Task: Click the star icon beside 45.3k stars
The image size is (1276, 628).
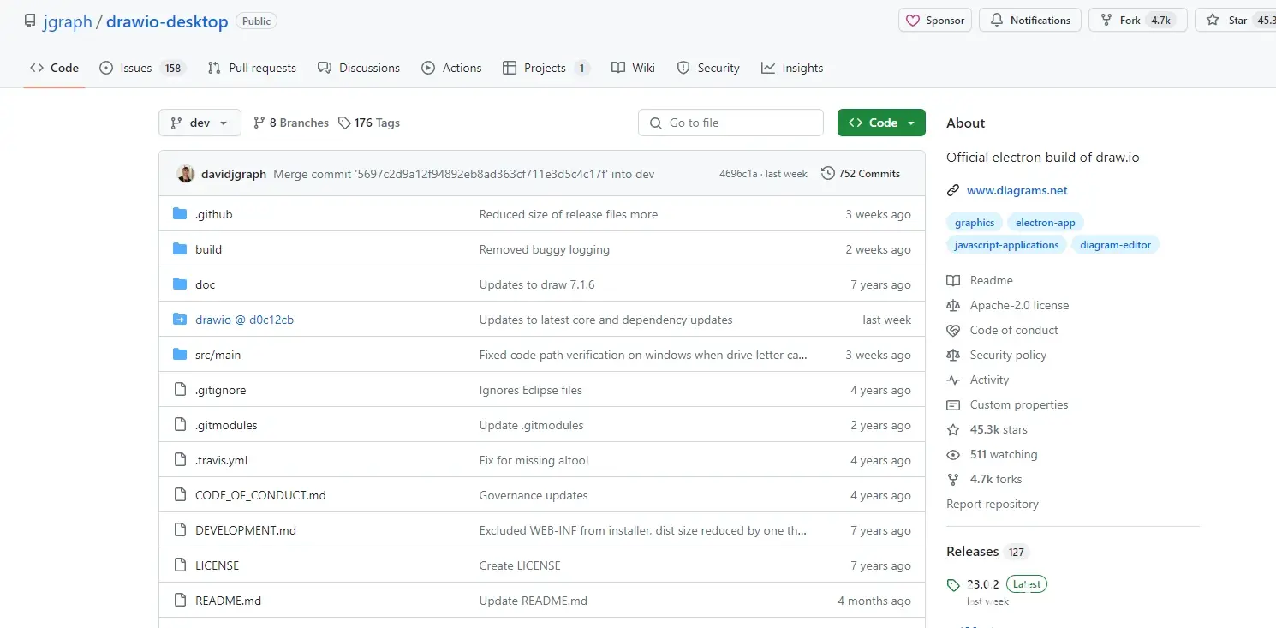Action: click(x=953, y=429)
